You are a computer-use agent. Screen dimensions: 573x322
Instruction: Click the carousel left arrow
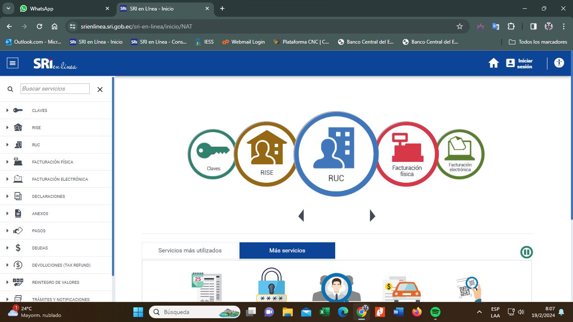[x=301, y=216]
